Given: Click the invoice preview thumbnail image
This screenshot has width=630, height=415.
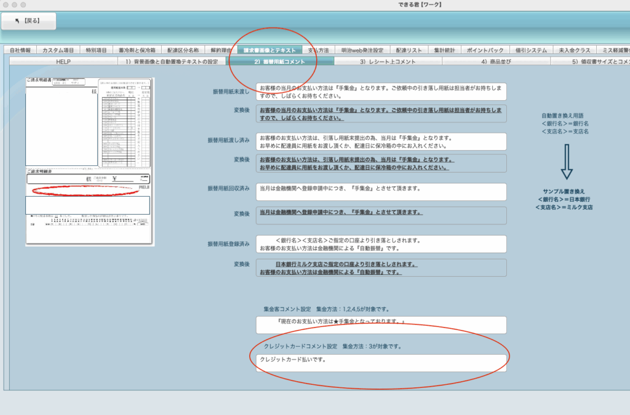Looking at the screenshot, I should [x=90, y=161].
